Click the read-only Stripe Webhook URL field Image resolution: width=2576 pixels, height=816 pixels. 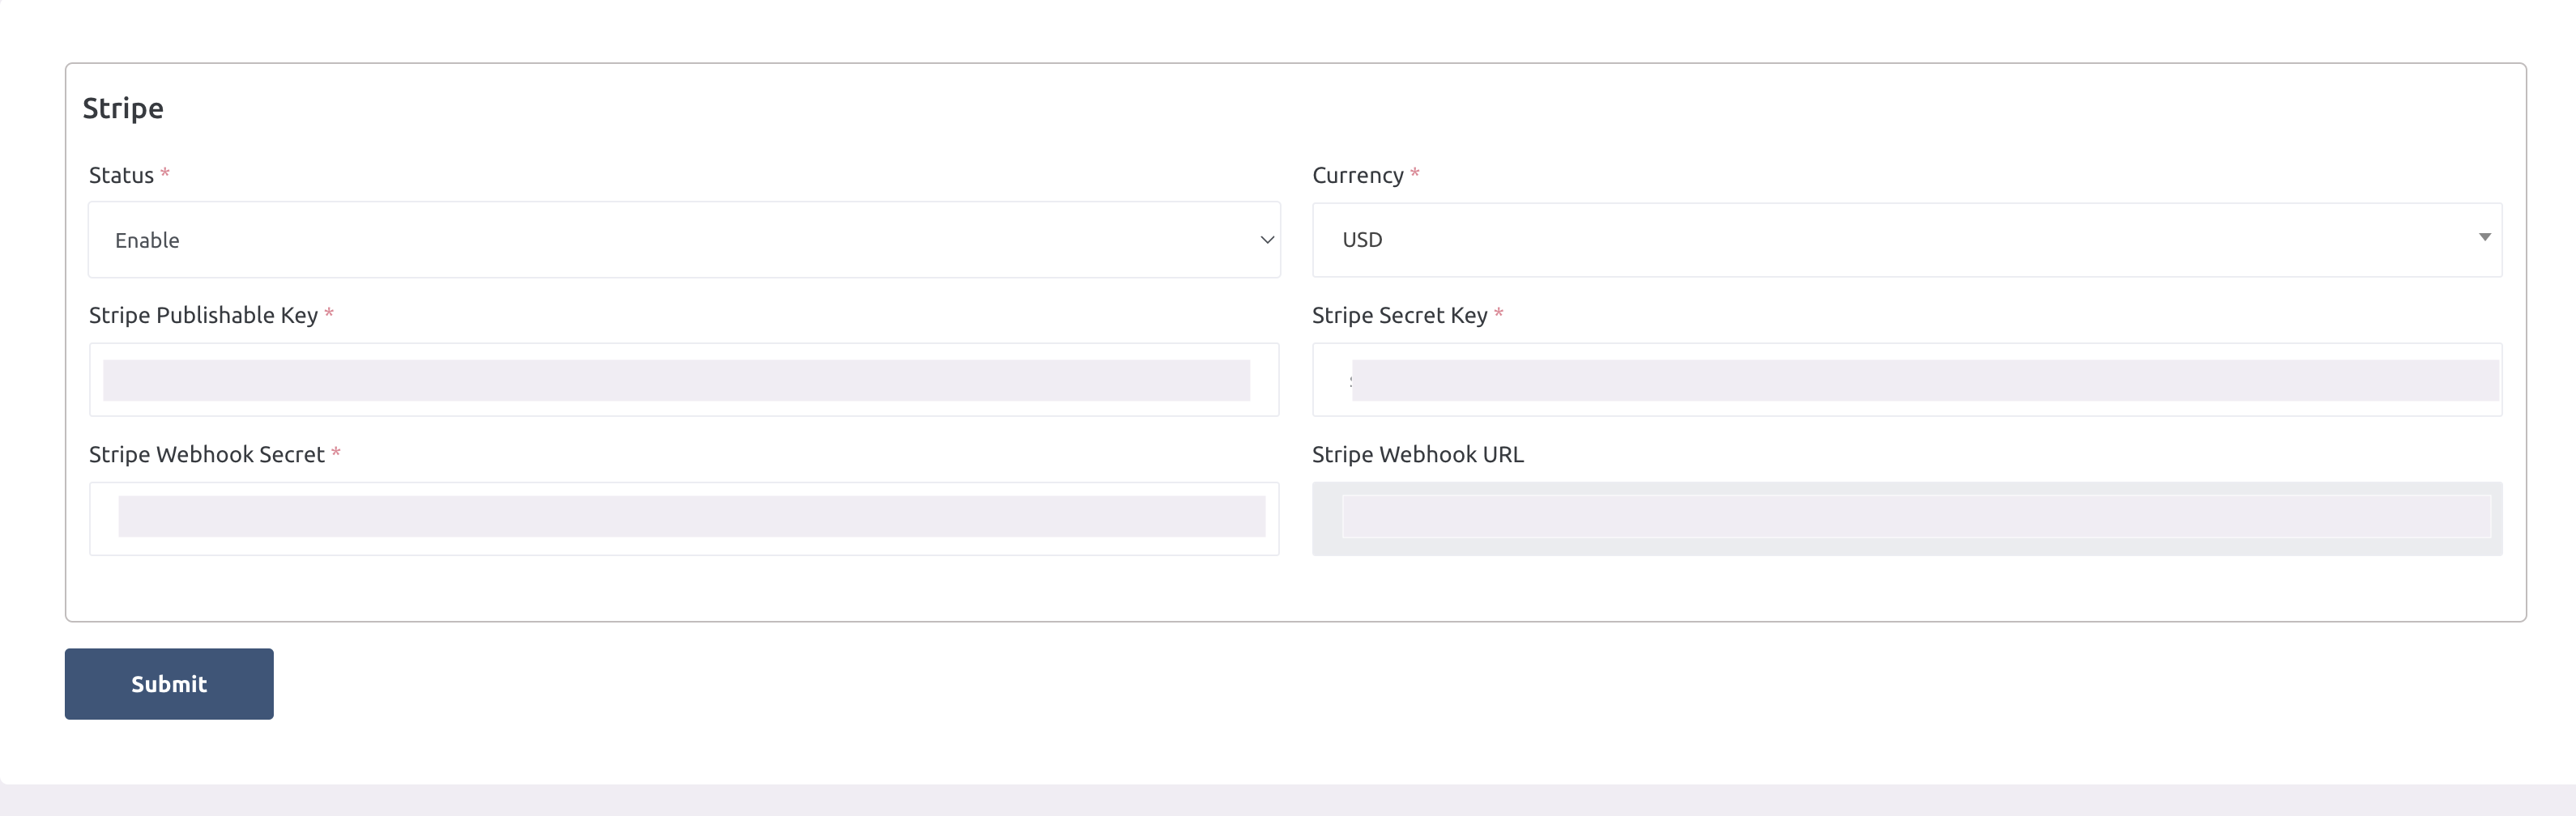coord(1906,518)
